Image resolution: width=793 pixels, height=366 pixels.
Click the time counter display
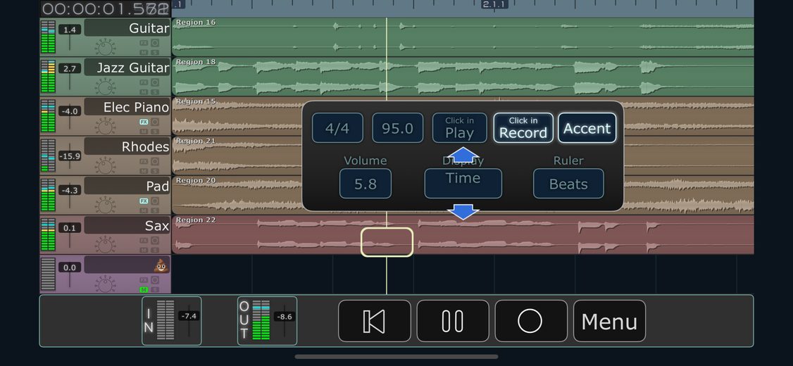[x=105, y=8]
